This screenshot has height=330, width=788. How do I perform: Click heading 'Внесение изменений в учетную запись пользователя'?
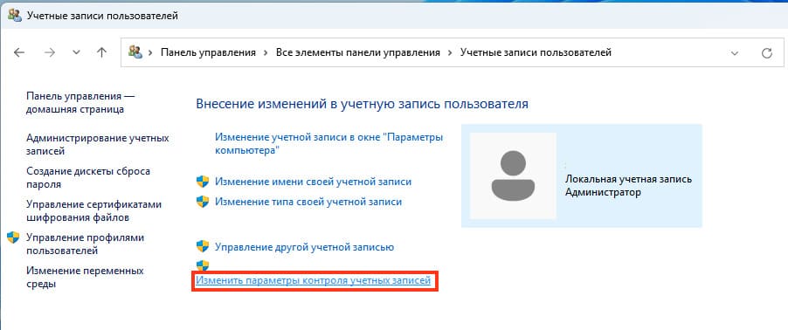[x=363, y=104]
